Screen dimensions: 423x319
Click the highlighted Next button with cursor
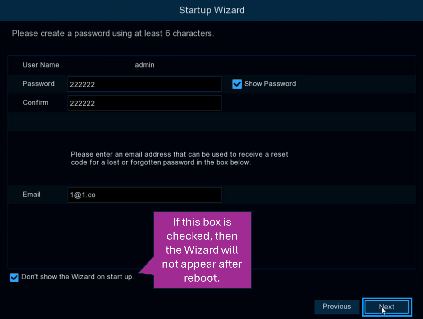(387, 307)
